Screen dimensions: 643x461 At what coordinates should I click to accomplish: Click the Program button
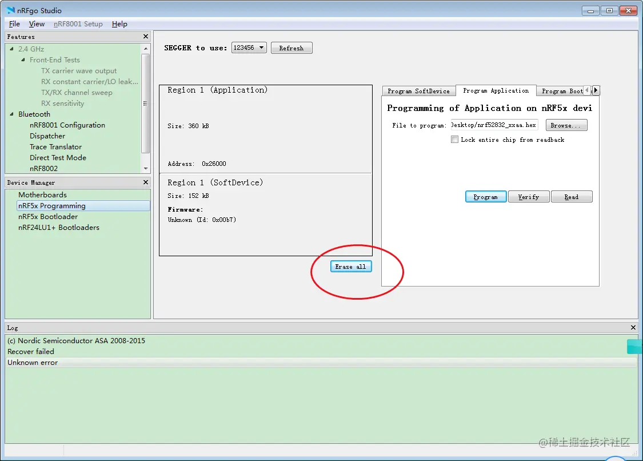pos(485,197)
